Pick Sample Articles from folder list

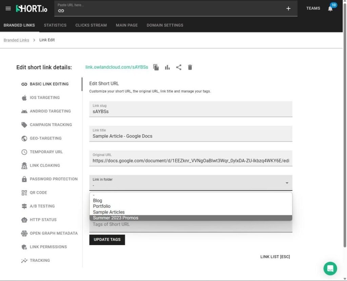[191, 212]
